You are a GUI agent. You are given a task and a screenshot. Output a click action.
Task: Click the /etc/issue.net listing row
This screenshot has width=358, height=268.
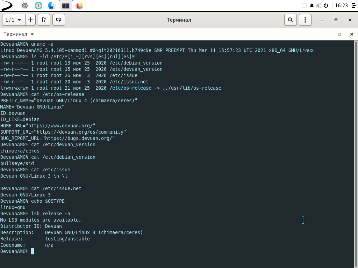(x=74, y=82)
